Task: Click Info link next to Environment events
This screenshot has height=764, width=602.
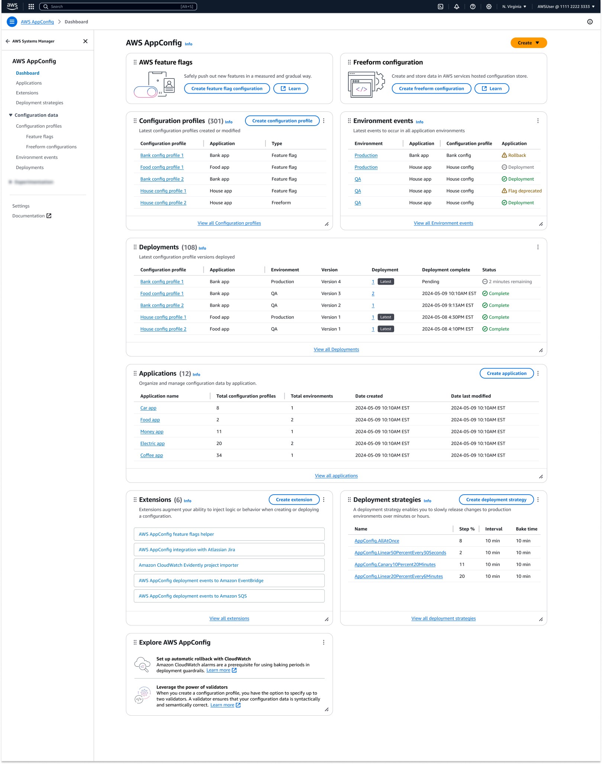Action: [x=419, y=122]
